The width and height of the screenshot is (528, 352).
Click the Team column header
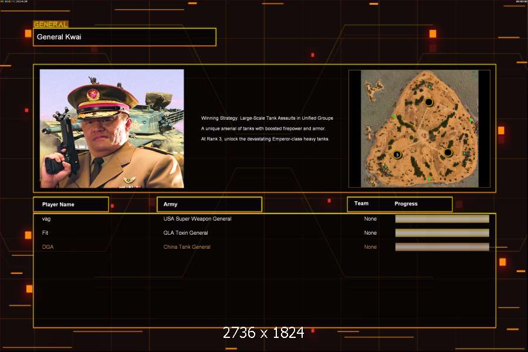point(361,204)
